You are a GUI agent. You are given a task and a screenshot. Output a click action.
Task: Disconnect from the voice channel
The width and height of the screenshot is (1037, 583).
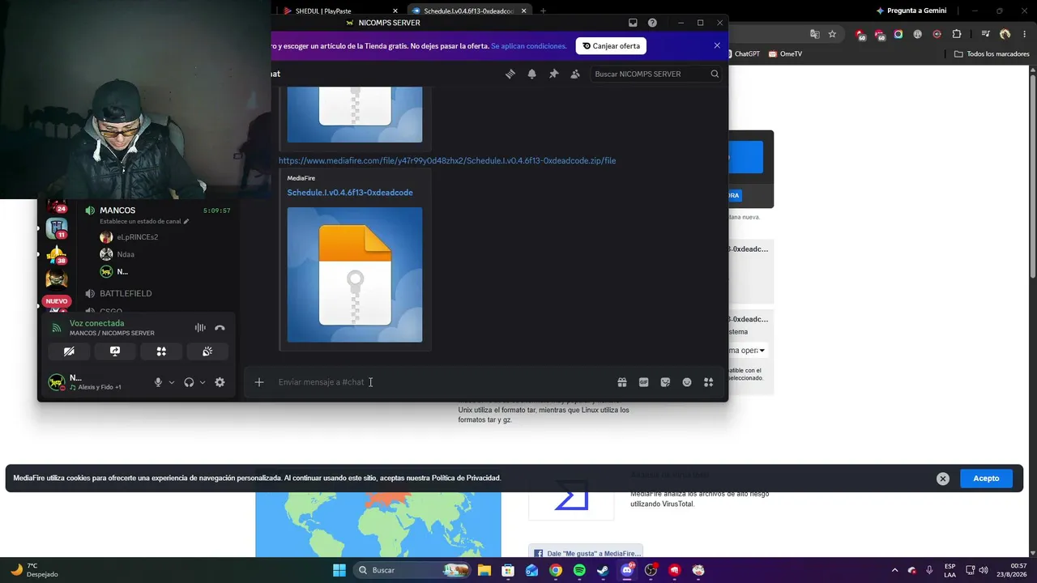pyautogui.click(x=220, y=328)
